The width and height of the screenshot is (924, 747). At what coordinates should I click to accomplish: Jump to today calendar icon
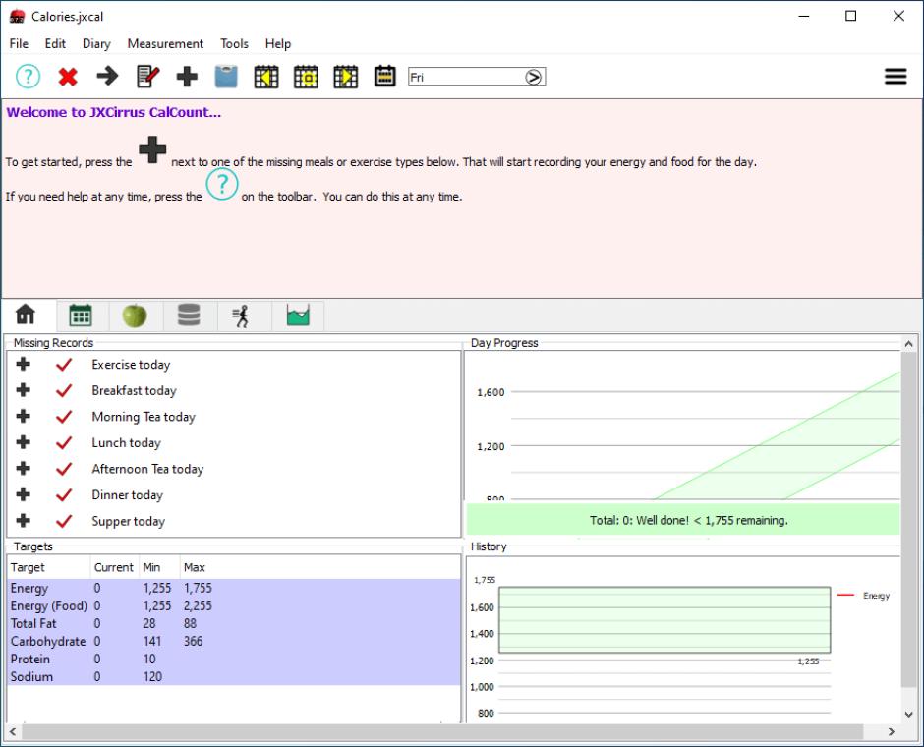coord(306,77)
